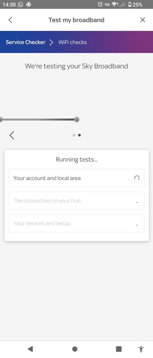Image resolution: width=153 pixels, height=358 pixels.
Task: Tap the Test my broadband title
Action: tap(76, 20)
